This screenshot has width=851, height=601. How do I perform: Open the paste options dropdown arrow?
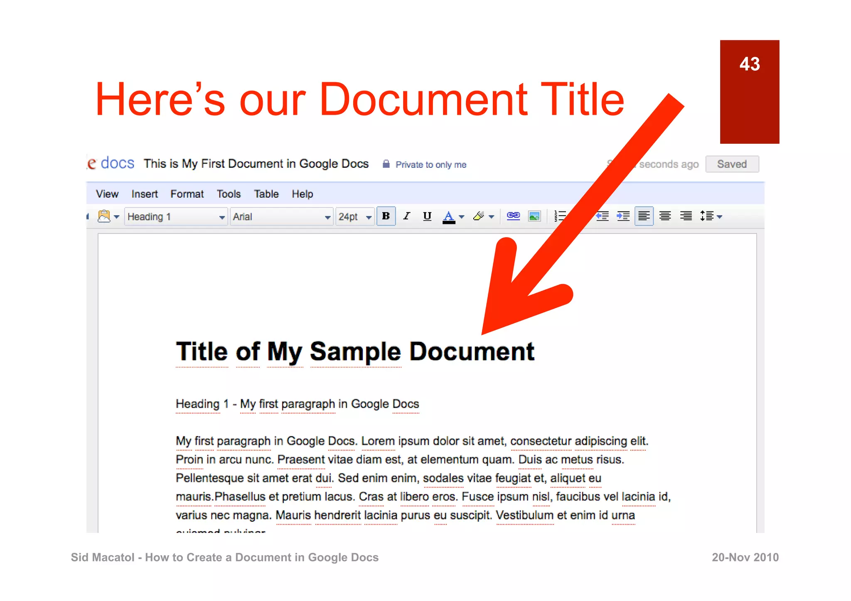[x=117, y=217]
